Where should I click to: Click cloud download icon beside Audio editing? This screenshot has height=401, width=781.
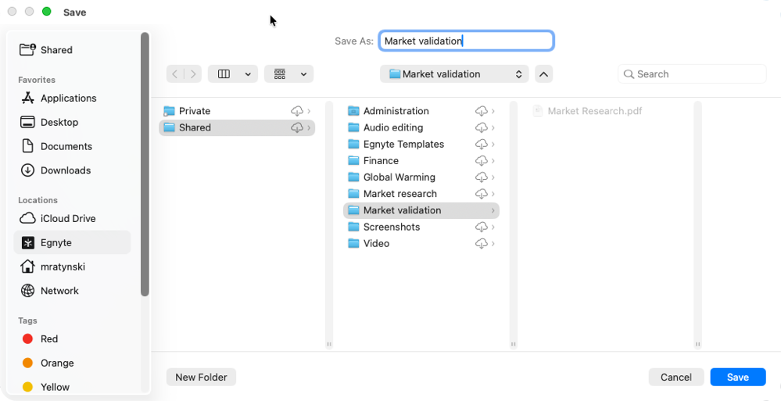481,127
